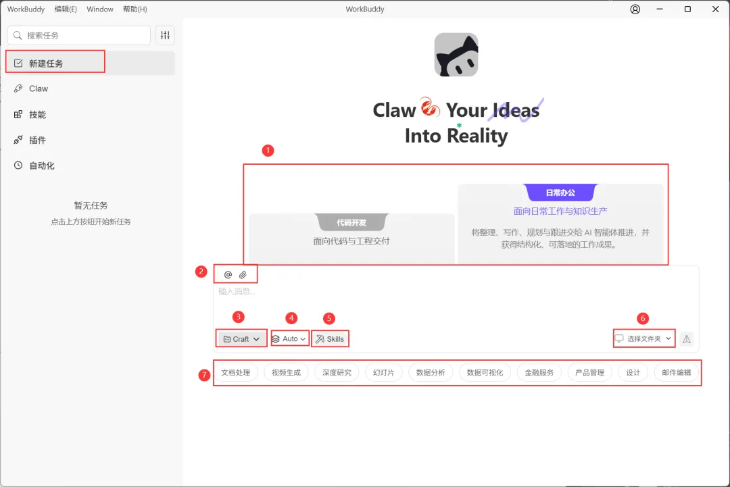Screen dimensions: 730x487
Task: Open the Craft mode dropdown
Action: click(x=241, y=339)
